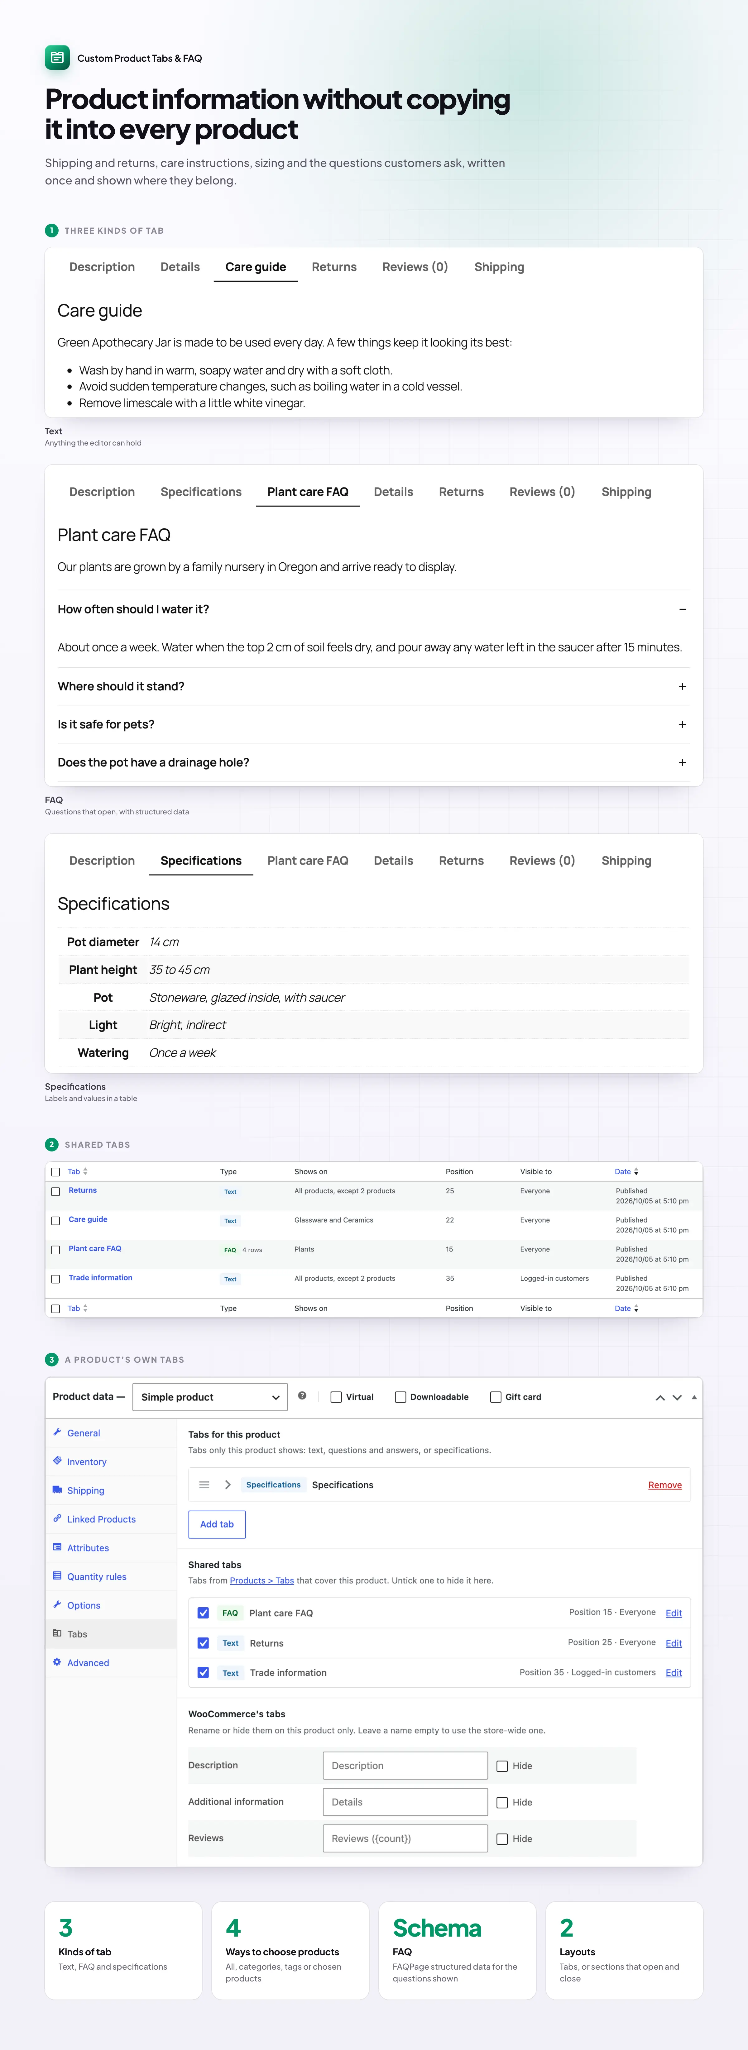This screenshot has width=748, height=2050.
Task: Click the move-down arrow in Product data header
Action: pos(677,1397)
